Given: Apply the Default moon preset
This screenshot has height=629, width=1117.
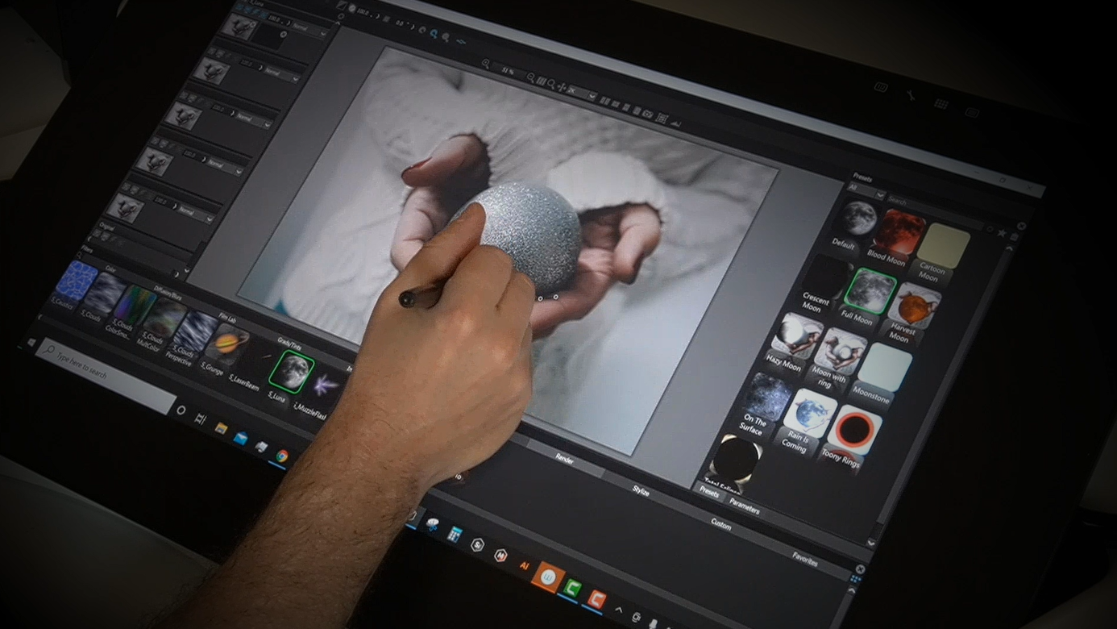Looking at the screenshot, I should (x=857, y=219).
